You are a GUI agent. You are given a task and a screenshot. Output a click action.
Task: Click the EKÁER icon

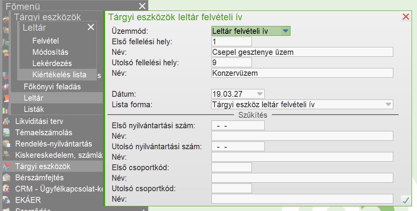pyautogui.click(x=6, y=200)
